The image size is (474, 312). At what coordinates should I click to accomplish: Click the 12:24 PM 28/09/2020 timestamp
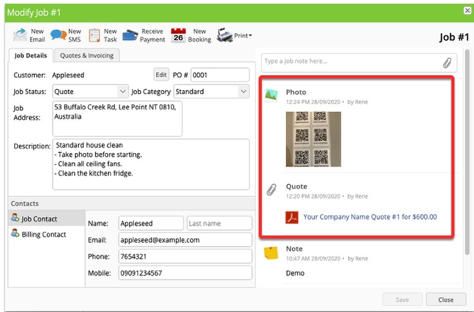(x=313, y=102)
